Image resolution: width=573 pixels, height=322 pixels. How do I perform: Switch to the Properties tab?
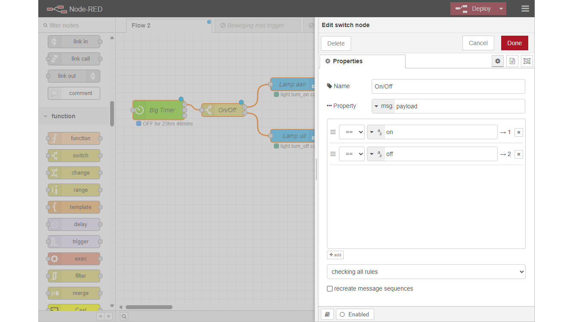pos(362,61)
